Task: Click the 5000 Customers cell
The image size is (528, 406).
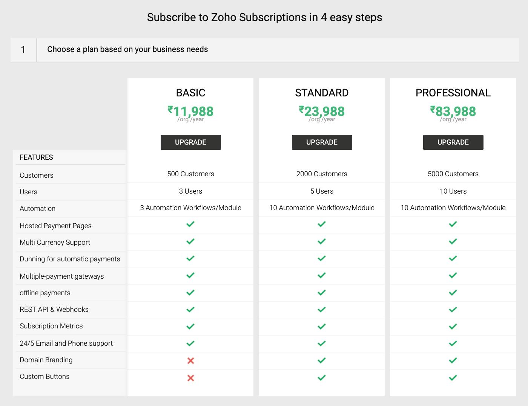Action: 453,174
